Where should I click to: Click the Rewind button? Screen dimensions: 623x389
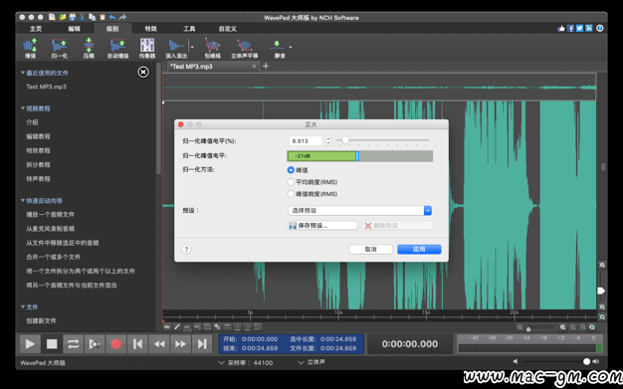159,343
